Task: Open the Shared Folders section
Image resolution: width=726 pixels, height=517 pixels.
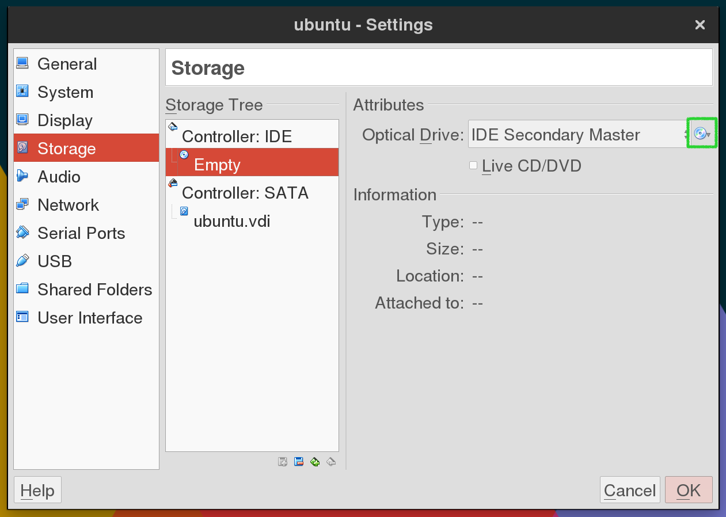Action: (x=86, y=290)
